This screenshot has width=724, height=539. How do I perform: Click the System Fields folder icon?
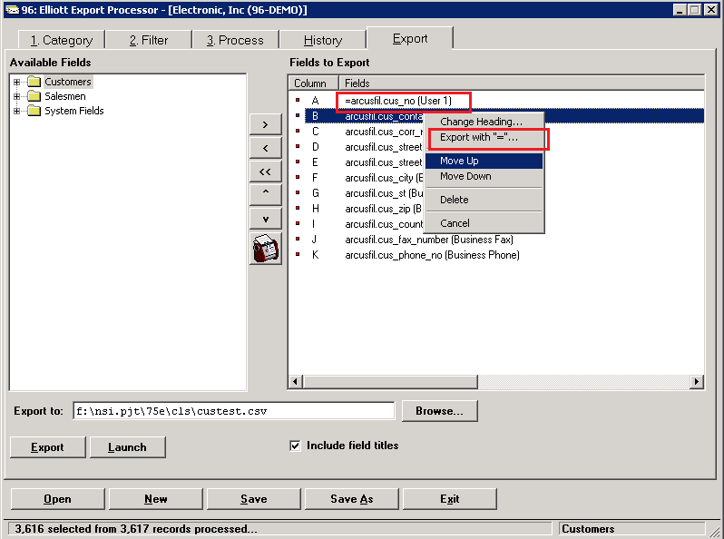(x=34, y=112)
